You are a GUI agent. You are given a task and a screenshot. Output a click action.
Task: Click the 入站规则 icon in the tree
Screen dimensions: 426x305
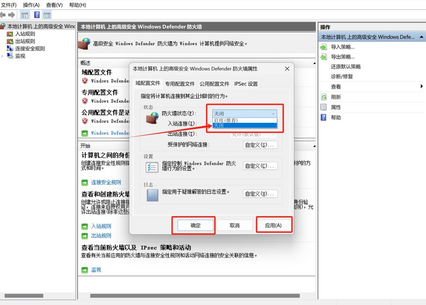(10, 34)
